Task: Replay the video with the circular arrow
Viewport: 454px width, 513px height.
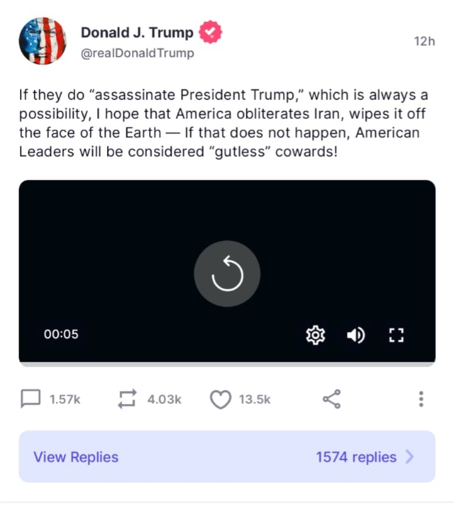Action: click(x=227, y=274)
